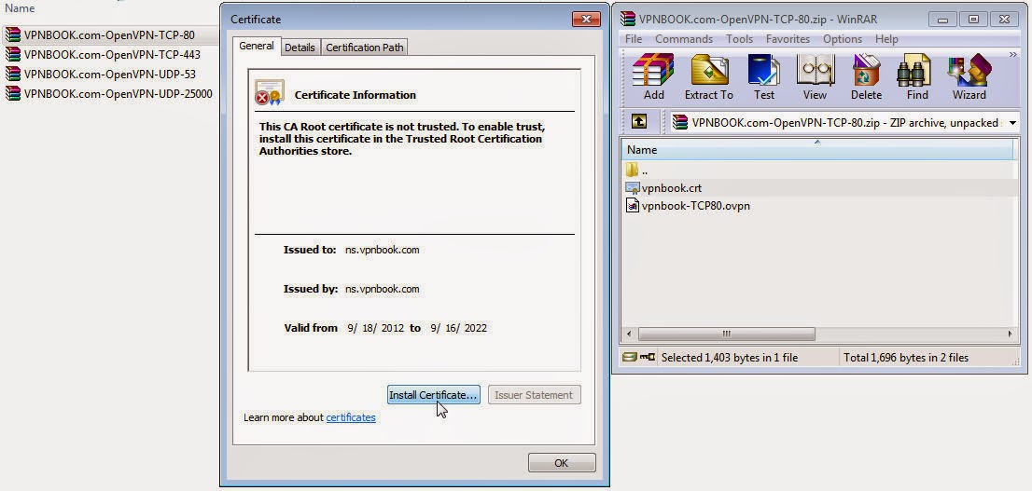Click the Certificate Information heading icon
The width and height of the screenshot is (1032, 491).
pyautogui.click(x=269, y=92)
